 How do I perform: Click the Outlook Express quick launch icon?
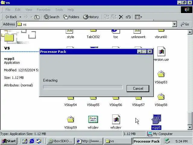(39, 141)
